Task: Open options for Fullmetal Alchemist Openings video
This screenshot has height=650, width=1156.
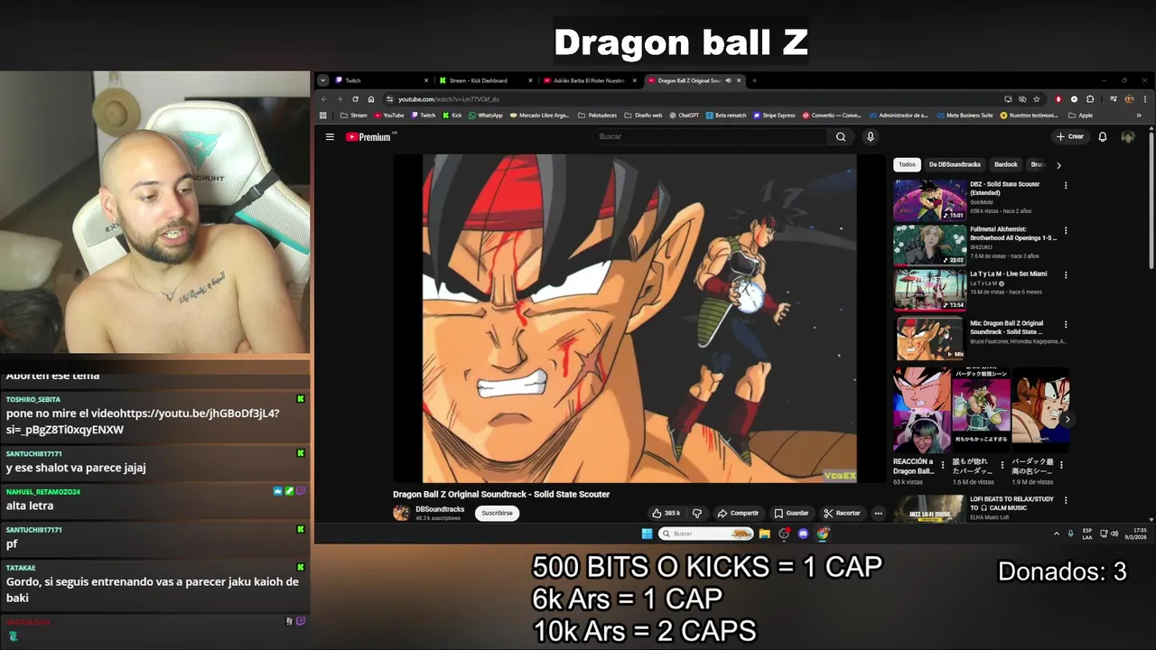Action: point(1066,230)
